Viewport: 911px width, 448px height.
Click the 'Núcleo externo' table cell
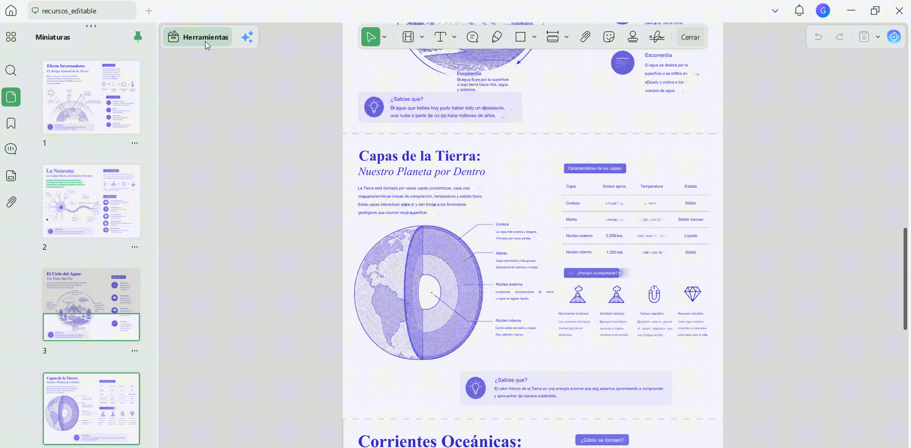click(x=579, y=235)
